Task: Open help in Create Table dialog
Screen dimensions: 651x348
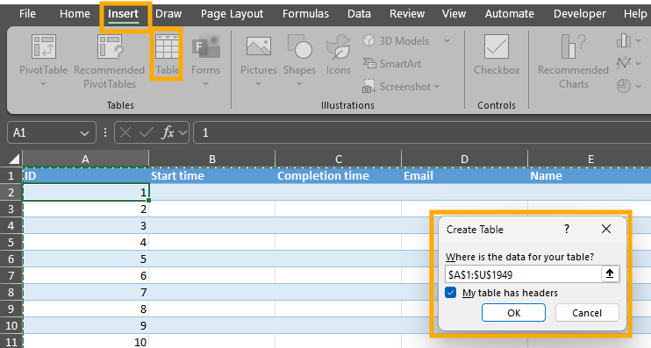Action: [x=567, y=229]
